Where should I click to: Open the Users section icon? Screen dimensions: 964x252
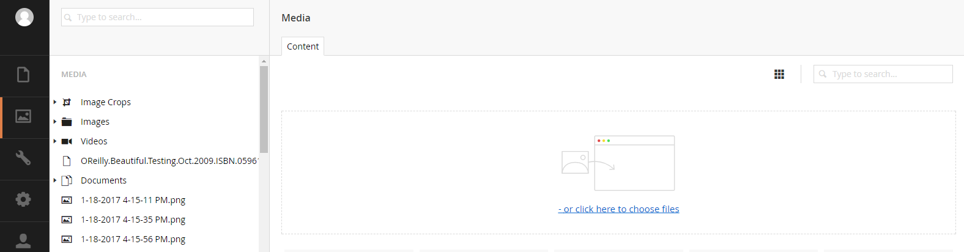coord(23,240)
